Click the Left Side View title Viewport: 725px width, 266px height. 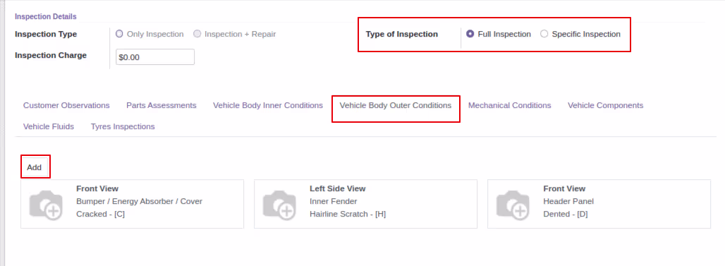[x=338, y=189]
